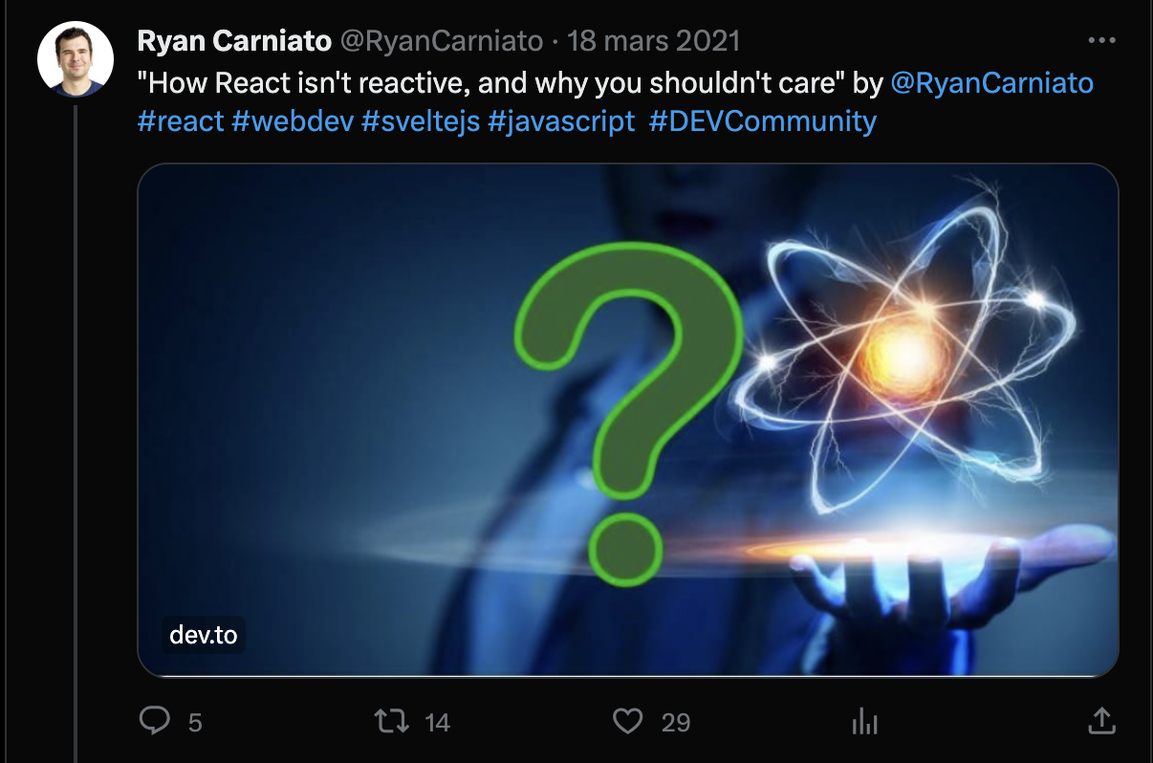This screenshot has width=1153, height=763.
Task: Click the bold Ryan Carniato display name
Action: 234,41
